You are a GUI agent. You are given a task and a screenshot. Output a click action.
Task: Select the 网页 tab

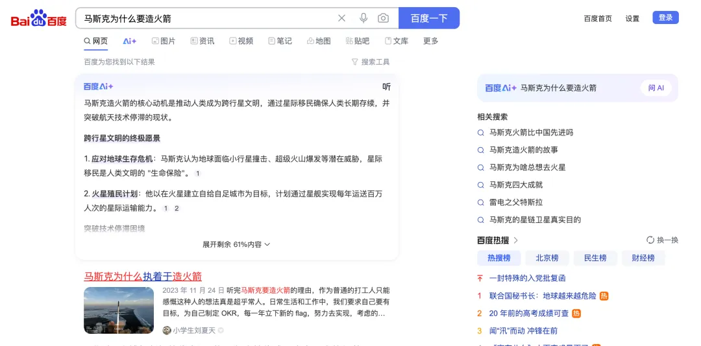[x=95, y=41]
